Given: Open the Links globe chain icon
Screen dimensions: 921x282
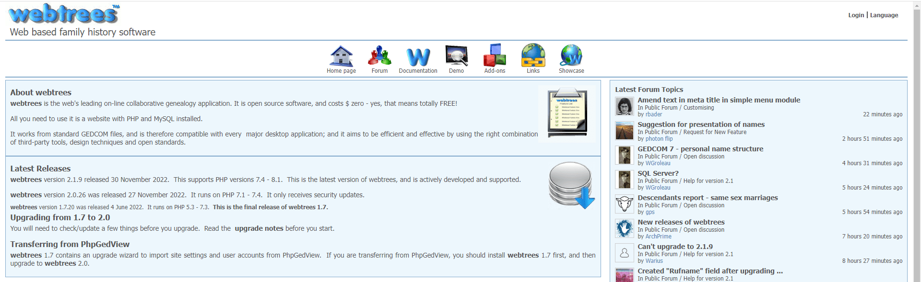Looking at the screenshot, I should click(533, 55).
